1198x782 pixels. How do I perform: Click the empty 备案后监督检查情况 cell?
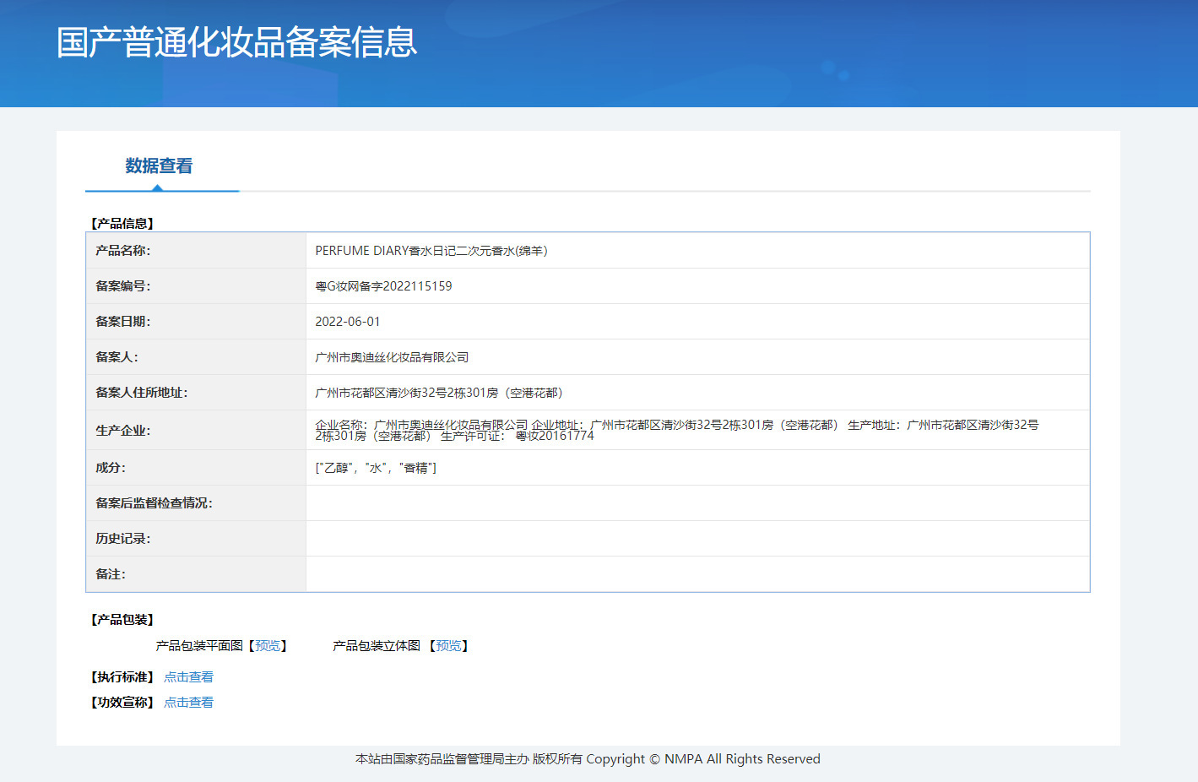591,502
